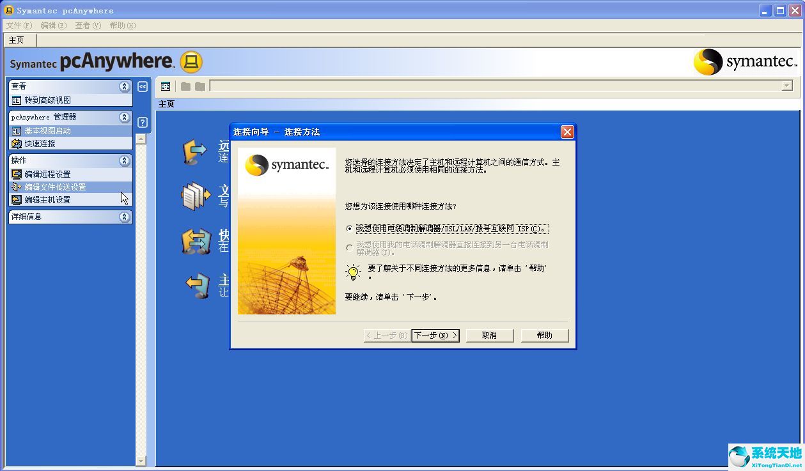
Task: Click the 编辑主机设置 icon
Action: coord(17,200)
